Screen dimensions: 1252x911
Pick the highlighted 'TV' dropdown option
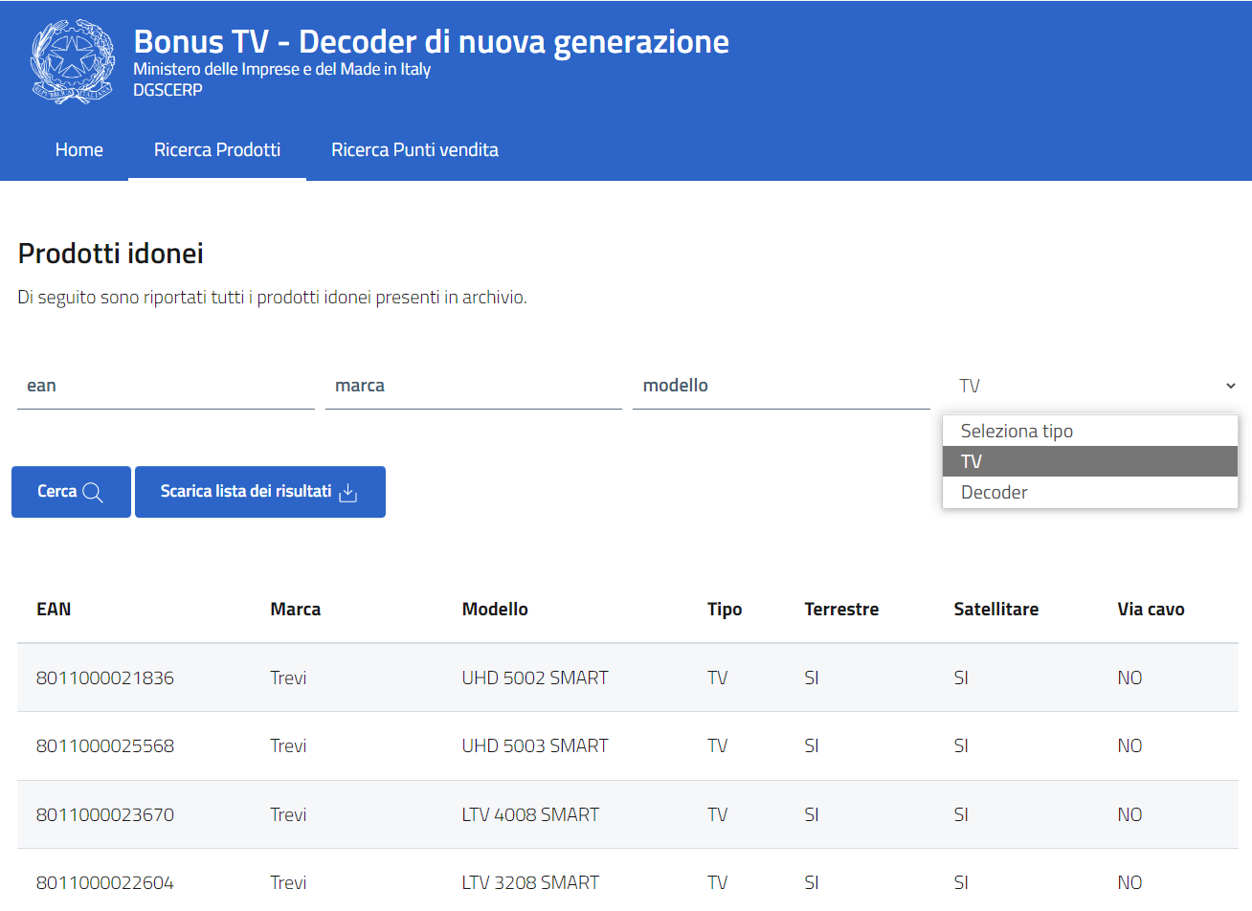pos(972,461)
